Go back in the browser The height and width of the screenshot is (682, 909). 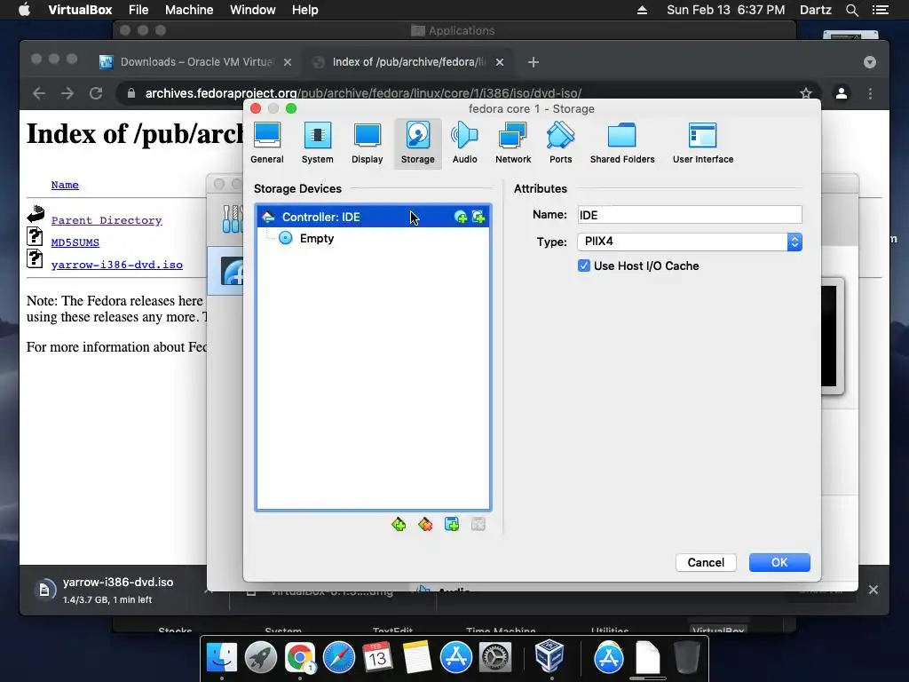pyautogui.click(x=39, y=93)
